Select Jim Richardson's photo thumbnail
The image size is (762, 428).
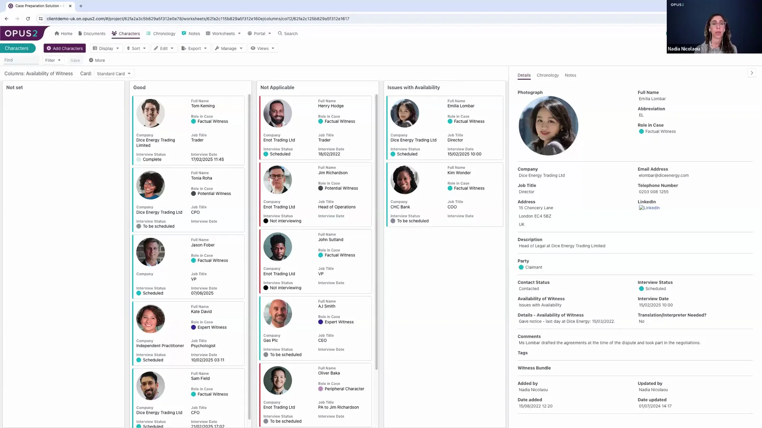click(277, 180)
